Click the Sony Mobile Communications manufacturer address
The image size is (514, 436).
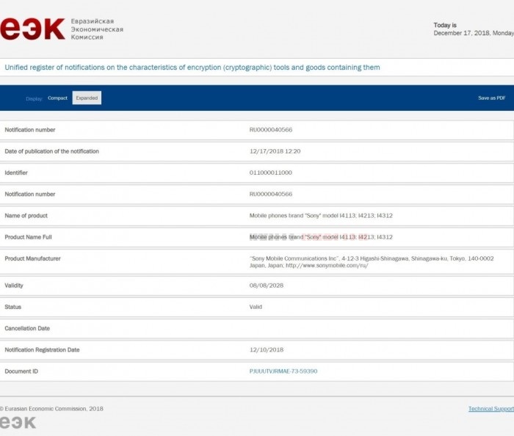(372, 262)
